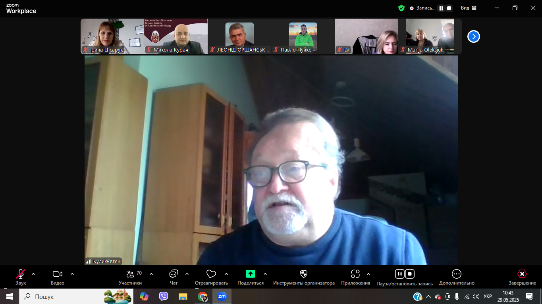Open video settings chevron beside Видео
This screenshot has width=542, height=304.
pos(72,273)
